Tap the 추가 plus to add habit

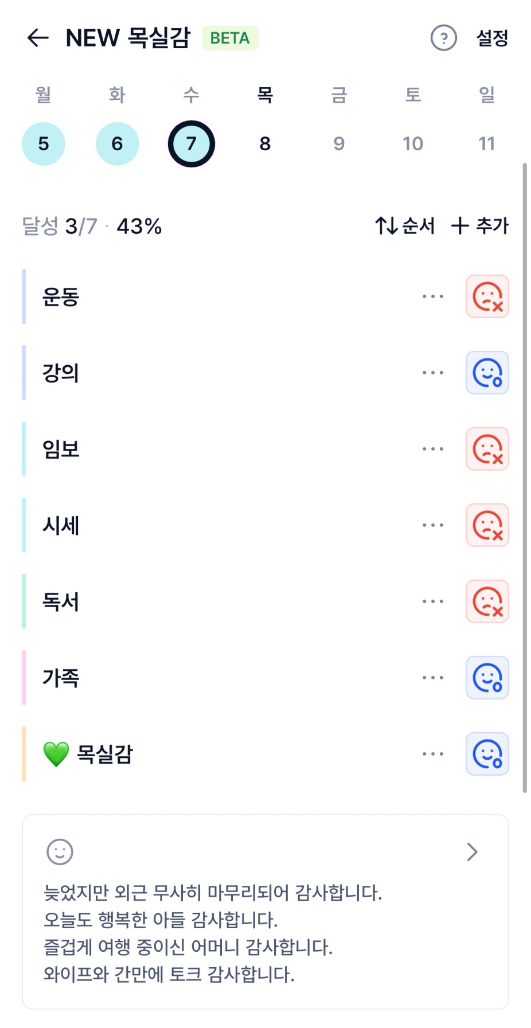pyautogui.click(x=480, y=226)
